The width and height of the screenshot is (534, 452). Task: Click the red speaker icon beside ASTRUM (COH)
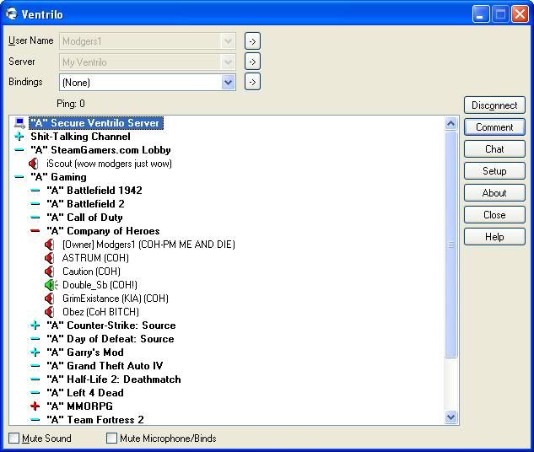tap(50, 258)
